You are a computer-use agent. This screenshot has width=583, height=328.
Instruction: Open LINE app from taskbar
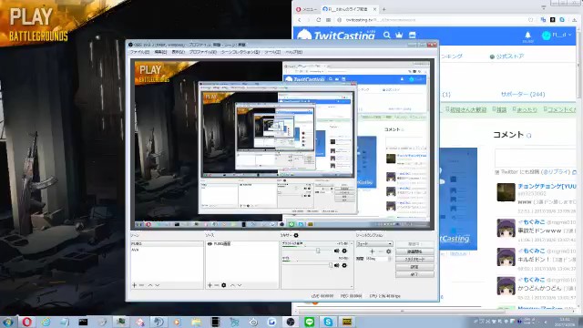(x=310, y=322)
